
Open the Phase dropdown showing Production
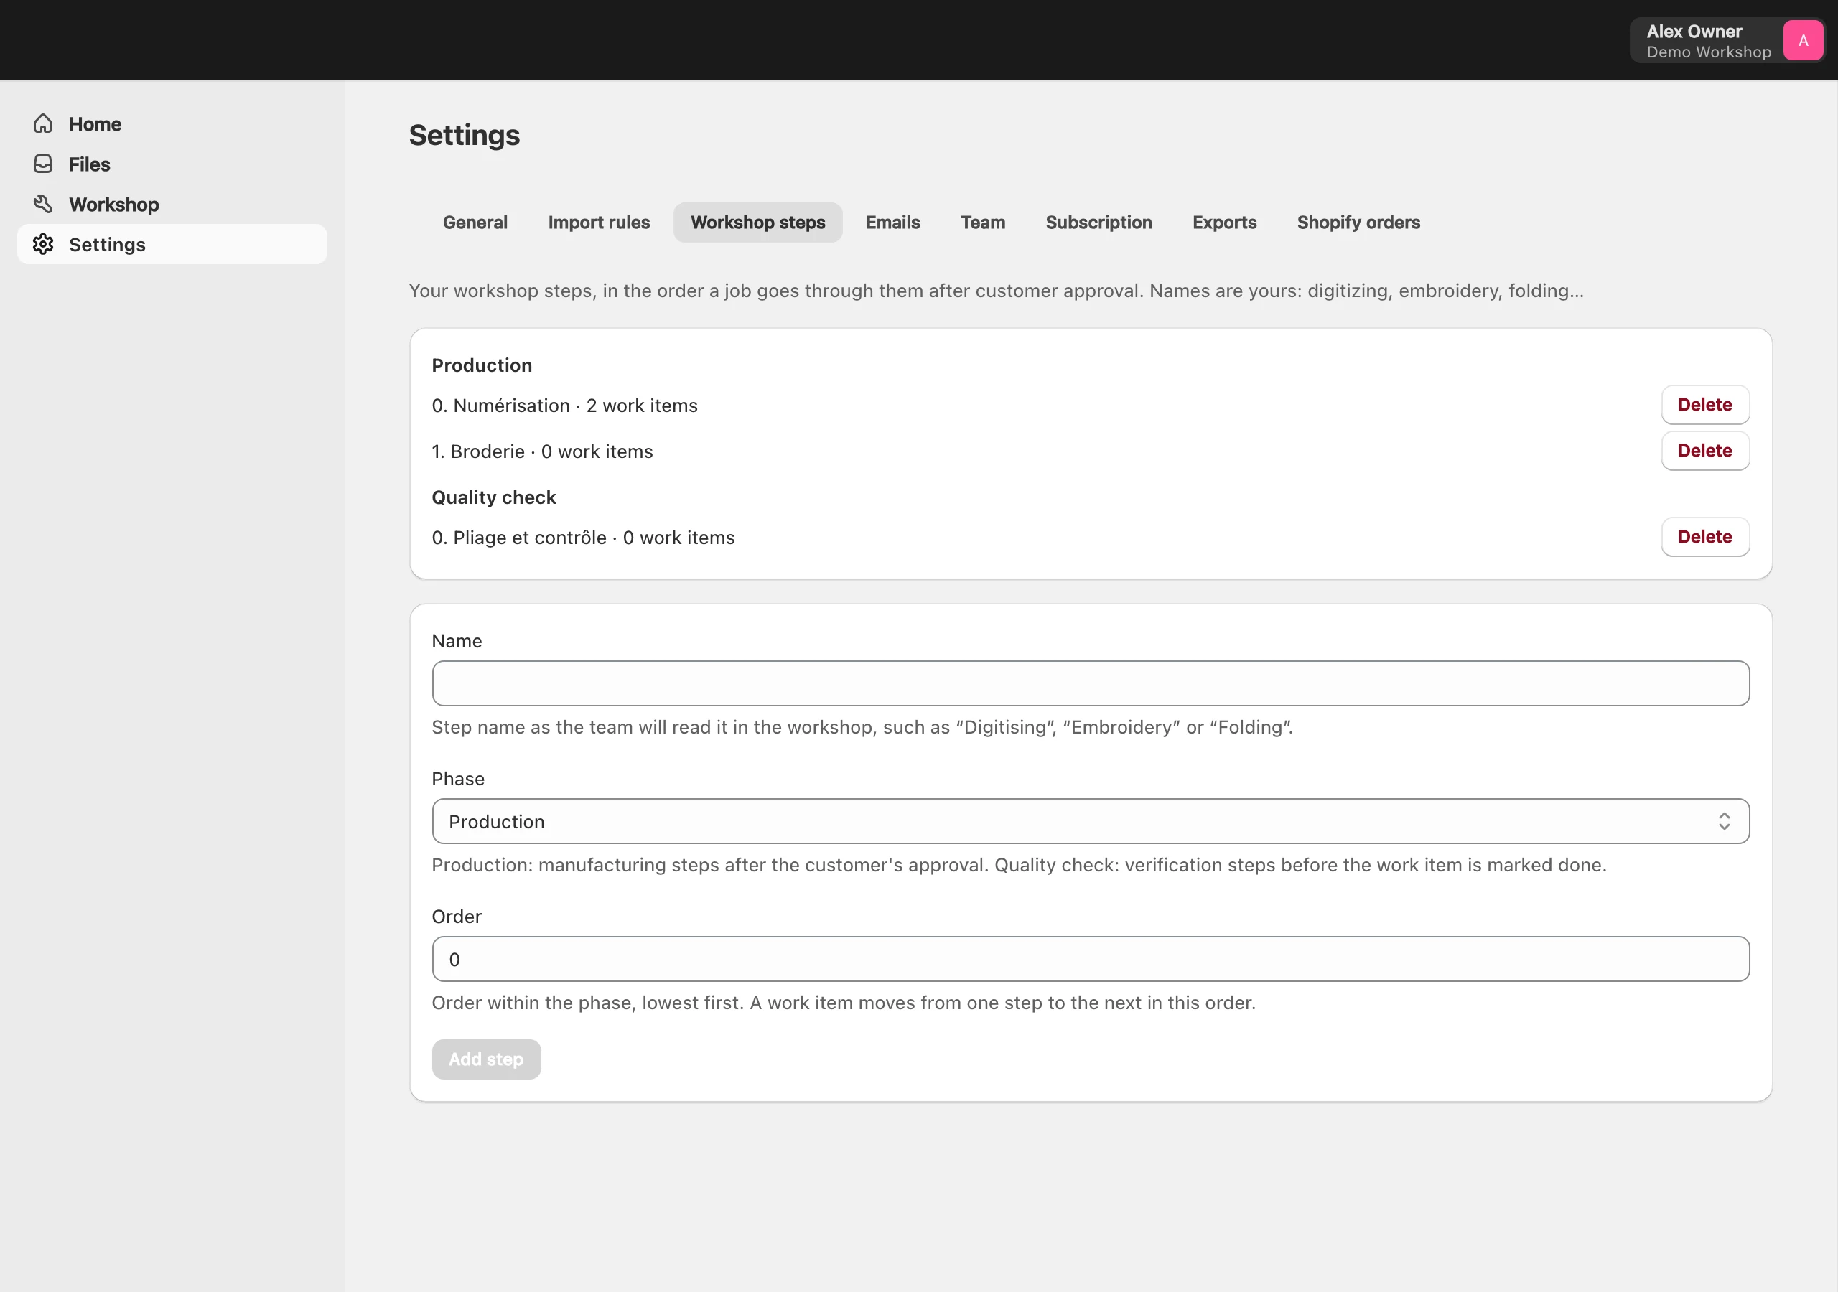pyautogui.click(x=1091, y=820)
